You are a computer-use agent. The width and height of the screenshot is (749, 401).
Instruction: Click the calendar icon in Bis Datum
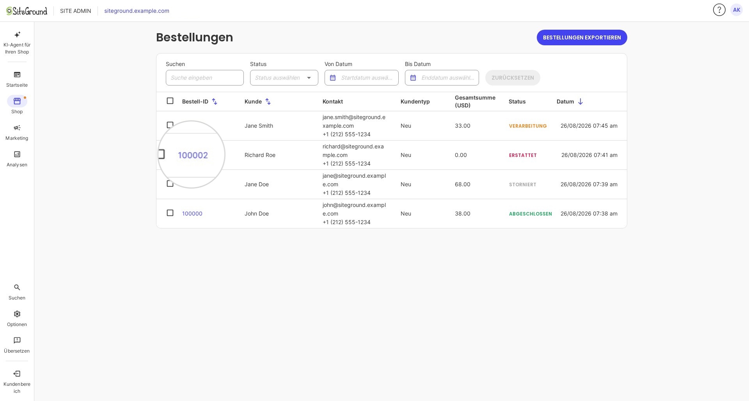413,78
